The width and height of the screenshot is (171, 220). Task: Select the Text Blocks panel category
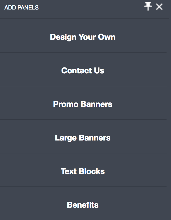click(83, 171)
